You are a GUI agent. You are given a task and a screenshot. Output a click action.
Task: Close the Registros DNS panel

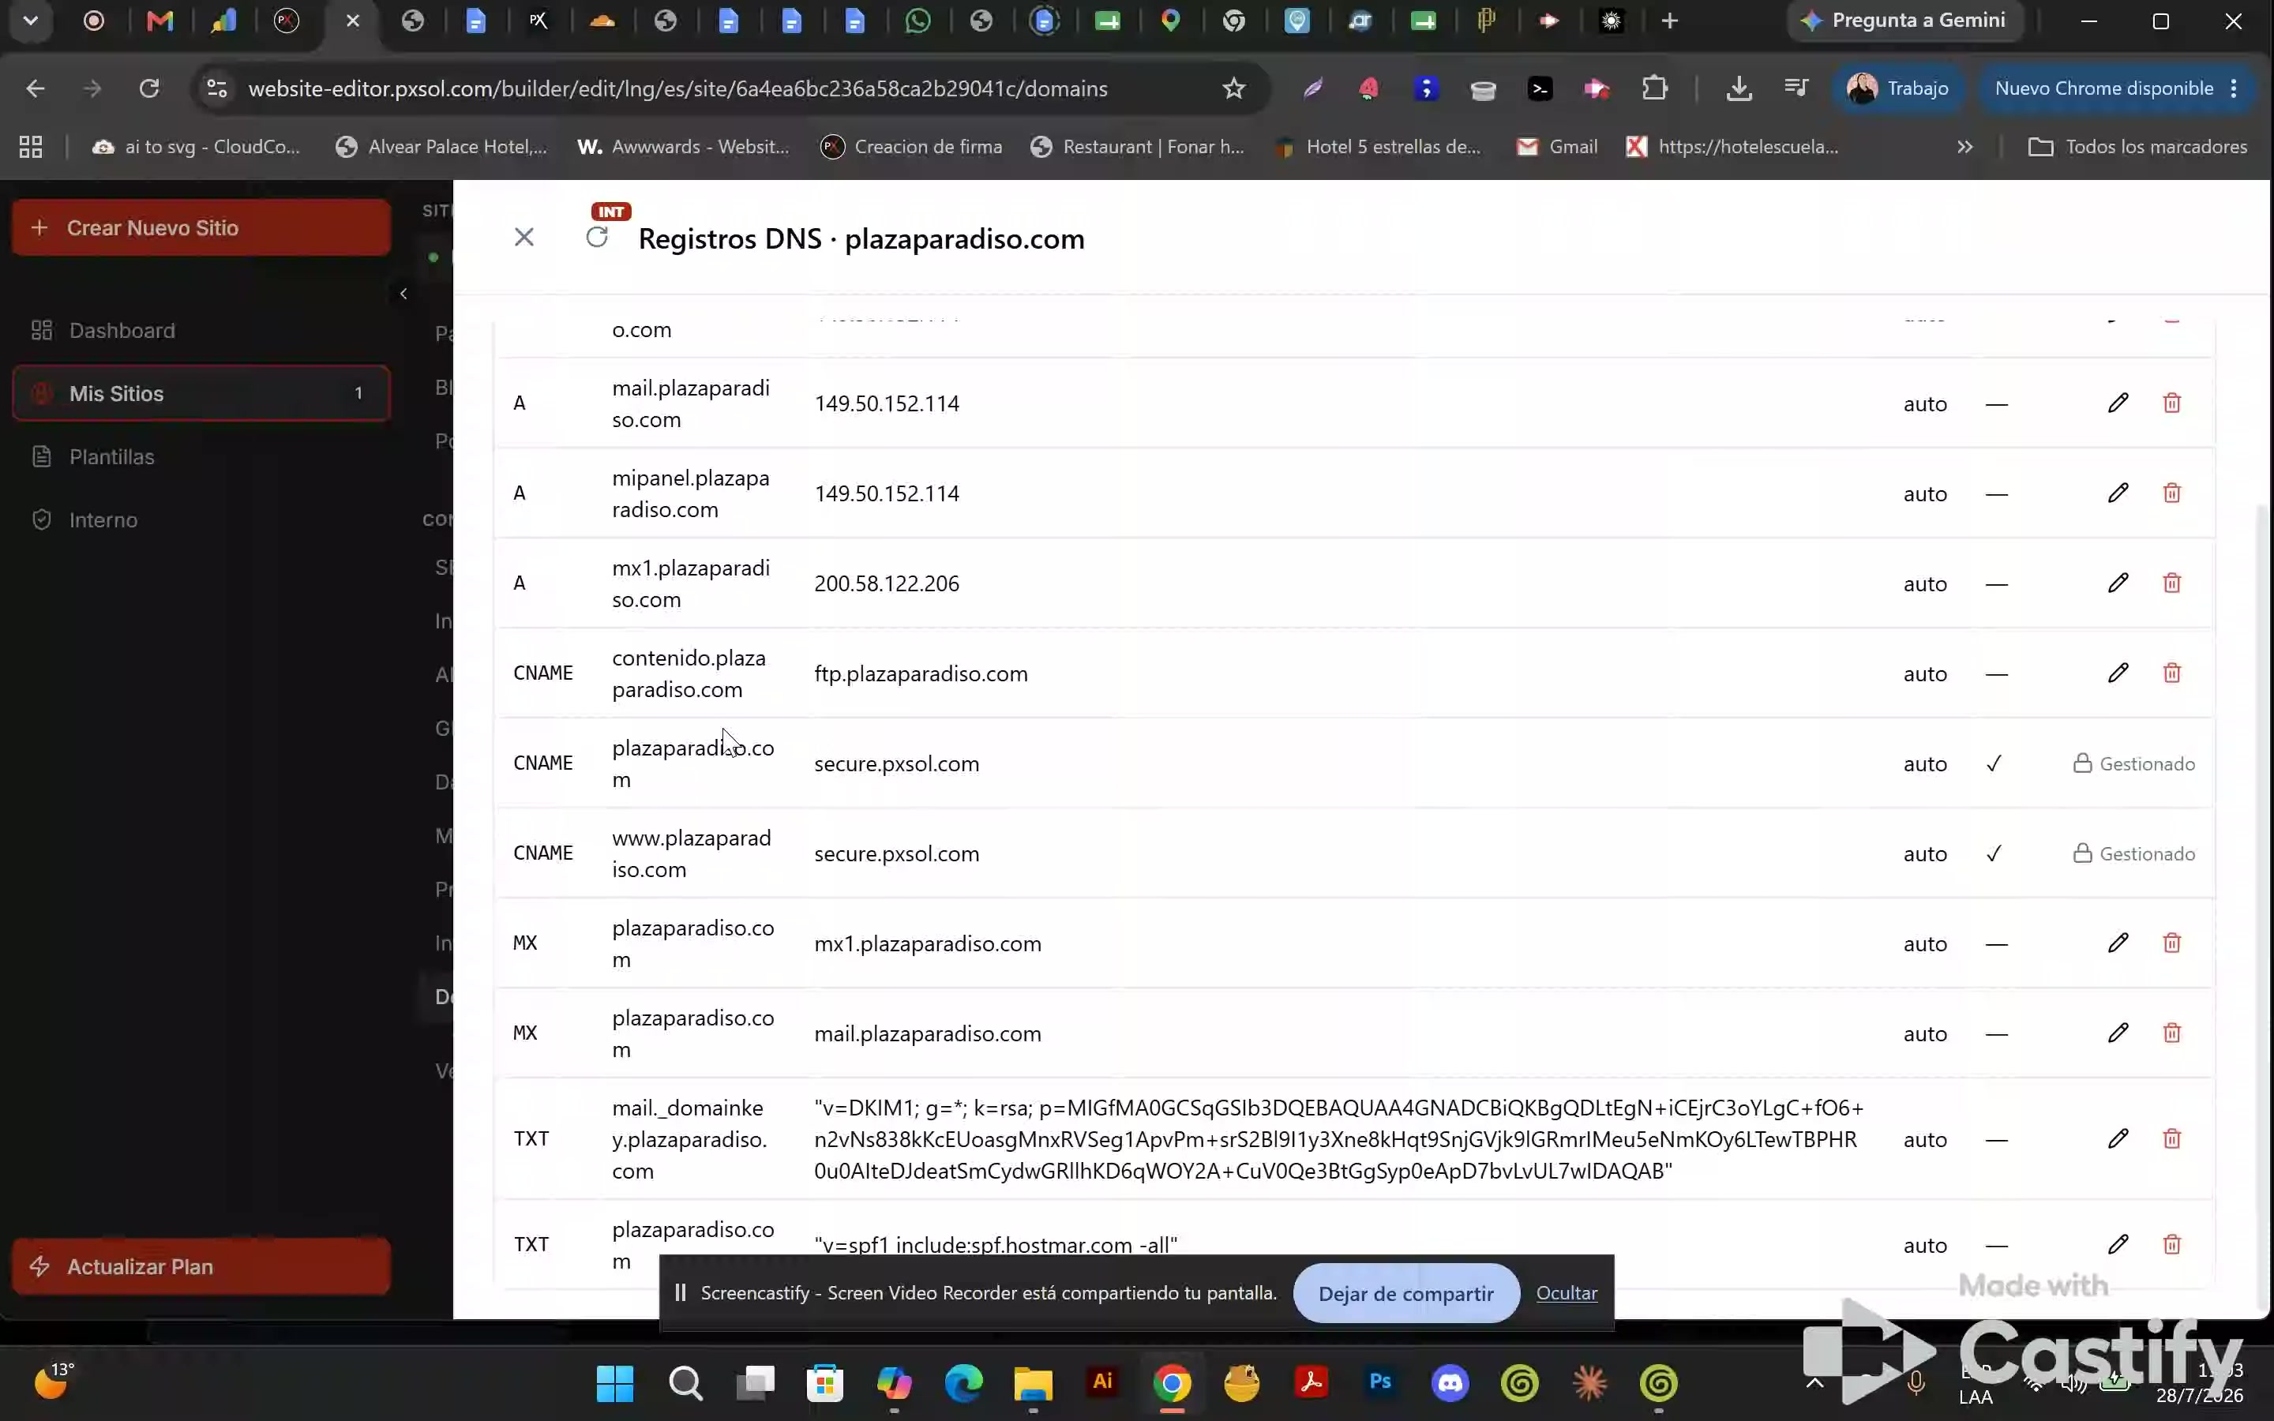coord(524,237)
